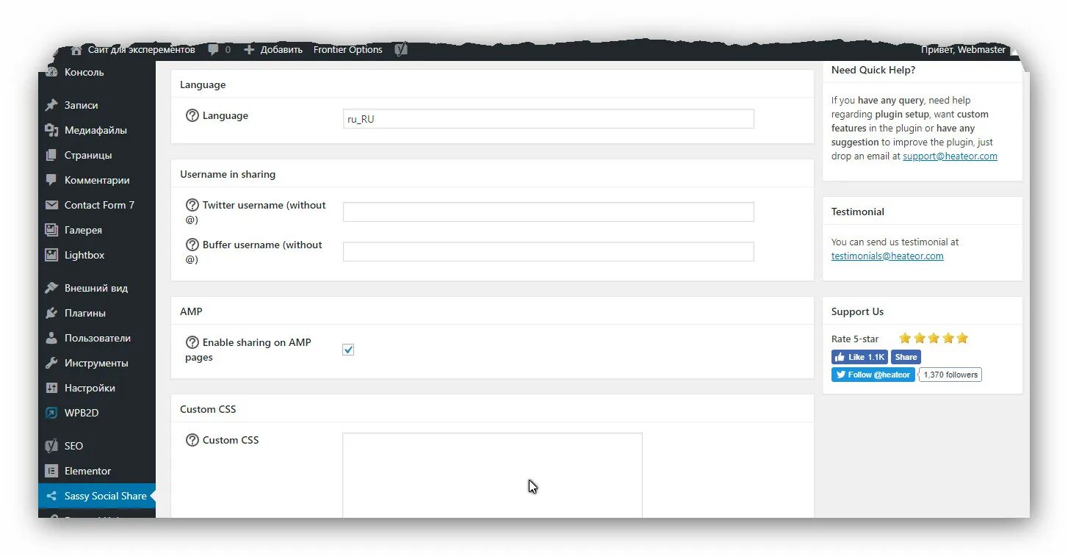Open comments via the bubble icon
This screenshot has height=556, width=1068.
213,49
